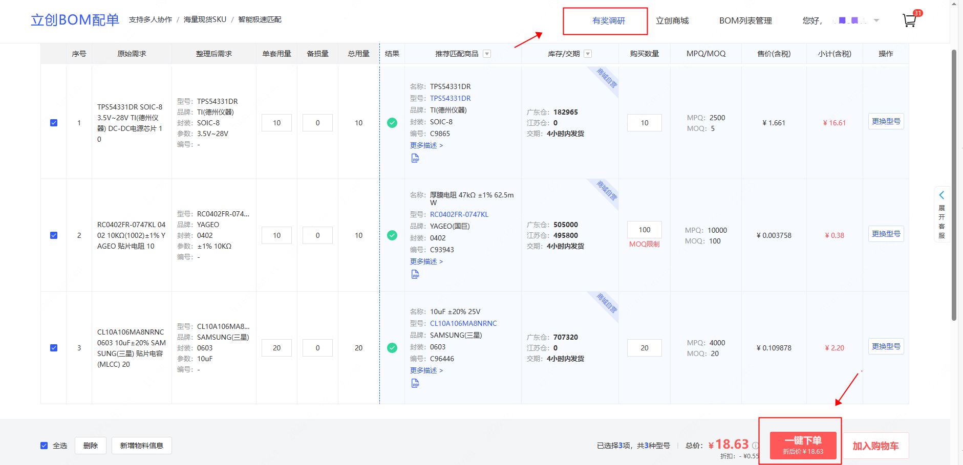Expand the customer service side panel
The height and width of the screenshot is (465, 963).
click(x=941, y=214)
